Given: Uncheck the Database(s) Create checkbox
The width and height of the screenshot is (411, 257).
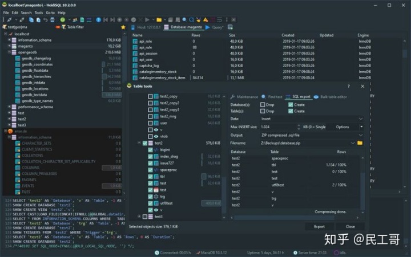Looking at the screenshot, I should click(291, 105).
